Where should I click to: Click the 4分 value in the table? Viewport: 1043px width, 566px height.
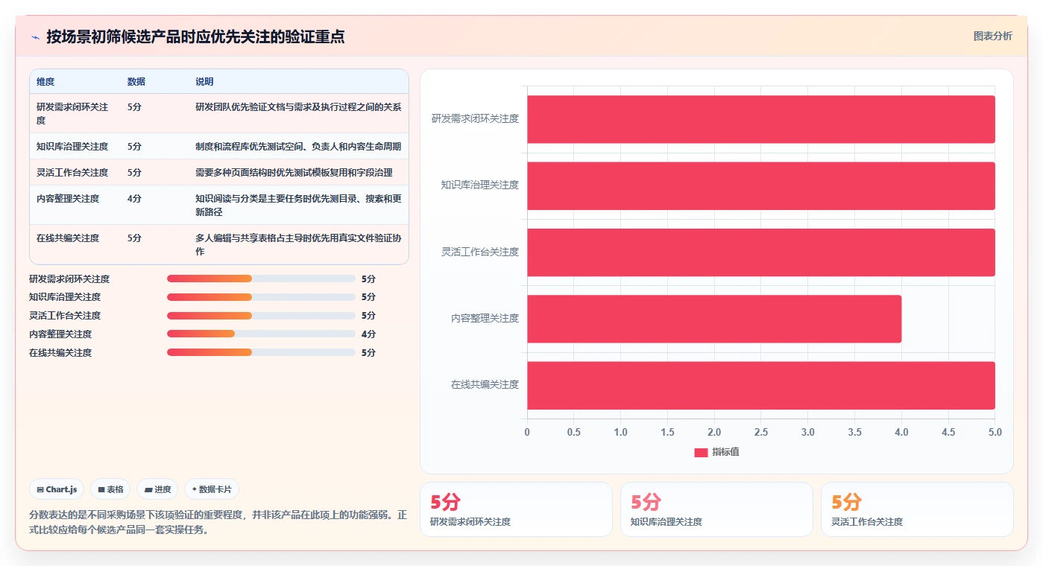pyautogui.click(x=134, y=199)
